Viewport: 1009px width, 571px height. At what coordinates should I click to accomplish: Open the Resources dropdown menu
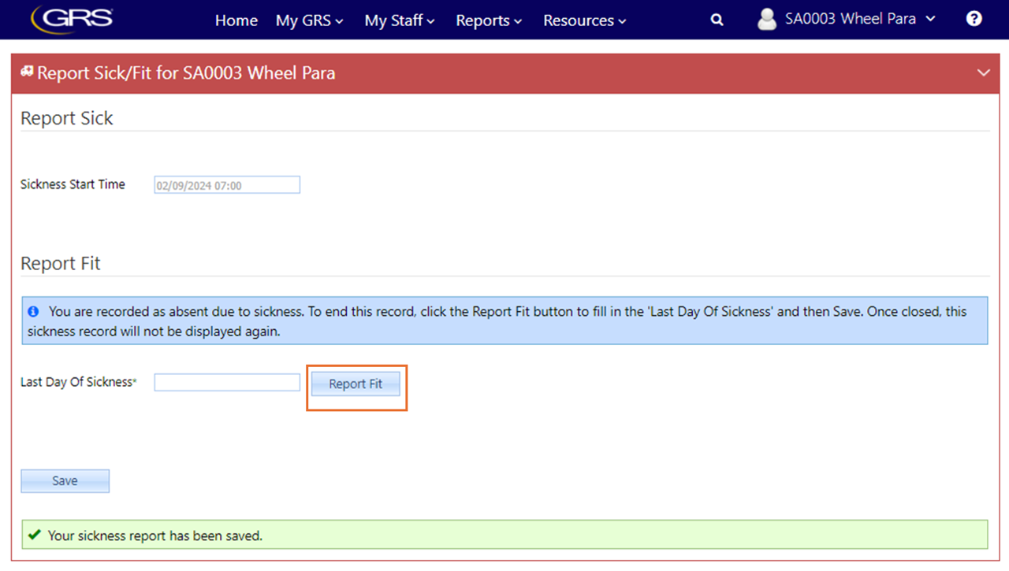point(584,20)
